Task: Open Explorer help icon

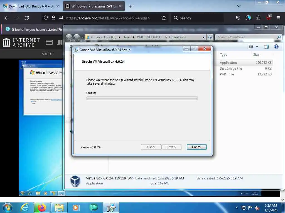Action: click(x=276, y=47)
